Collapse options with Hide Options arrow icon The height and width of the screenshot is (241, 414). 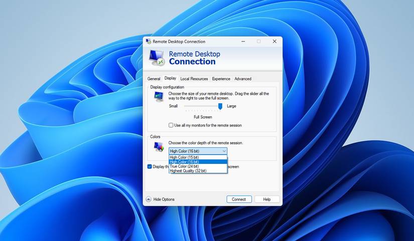[149, 199]
